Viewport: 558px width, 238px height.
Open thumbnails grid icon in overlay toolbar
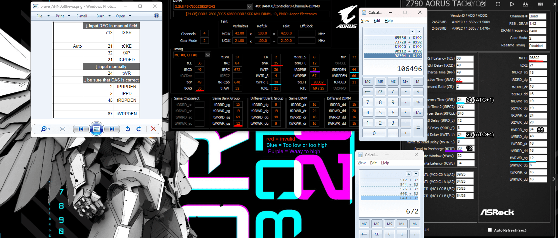pos(541,4)
